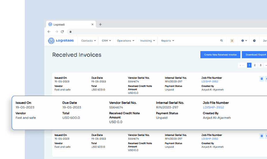Reload the page with refresh icon

(x=62, y=32)
